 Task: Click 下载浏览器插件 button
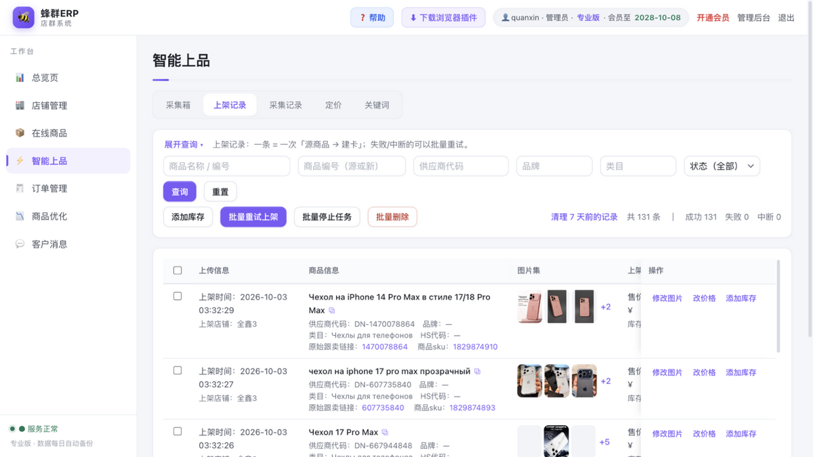click(x=444, y=18)
